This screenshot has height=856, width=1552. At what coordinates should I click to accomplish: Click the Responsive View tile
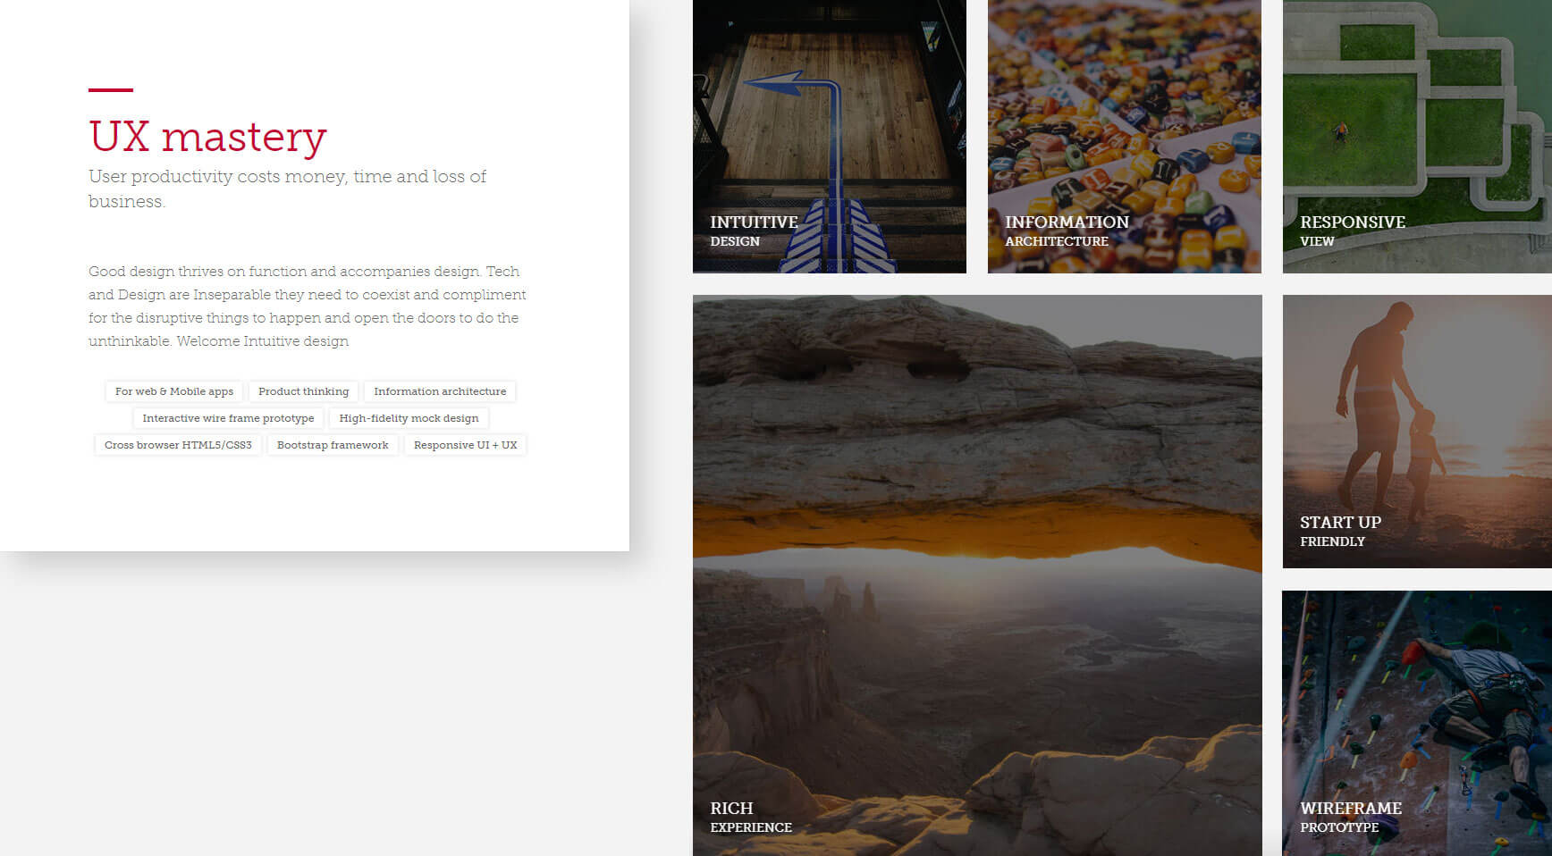[1417, 136]
